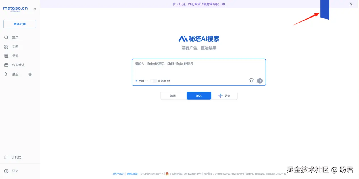The height and width of the screenshot is (179, 359).
Task: Expand the 最近 section chevron
Action: click(6, 74)
